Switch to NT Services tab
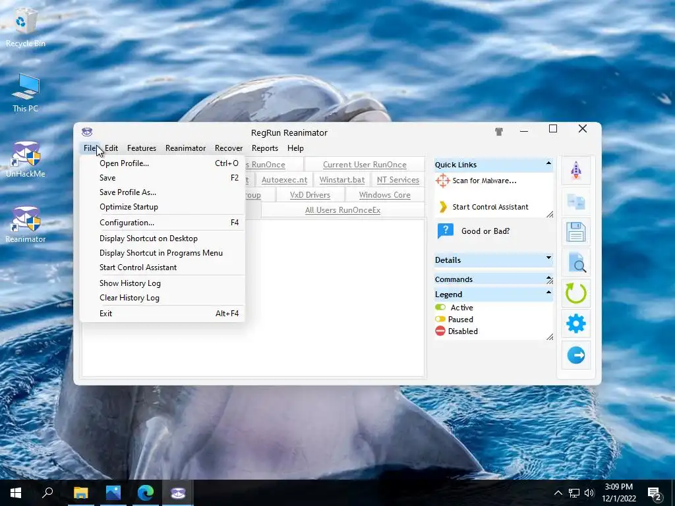This screenshot has width=675, height=506. pyautogui.click(x=397, y=180)
